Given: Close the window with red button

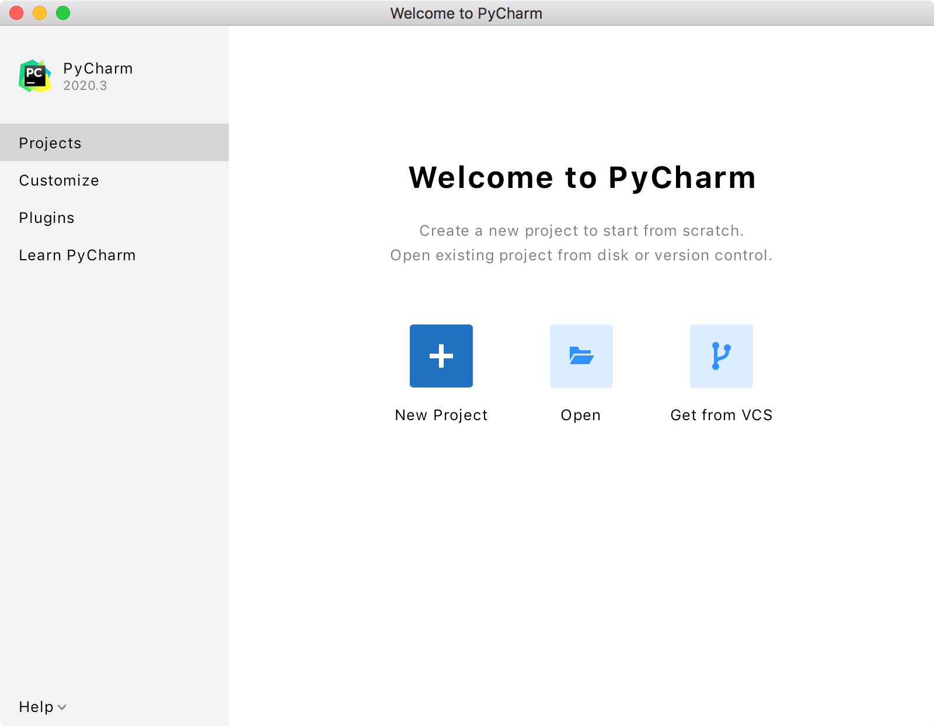Looking at the screenshot, I should (16, 13).
